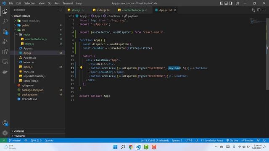Click the notifications bell icon

(264, 141)
